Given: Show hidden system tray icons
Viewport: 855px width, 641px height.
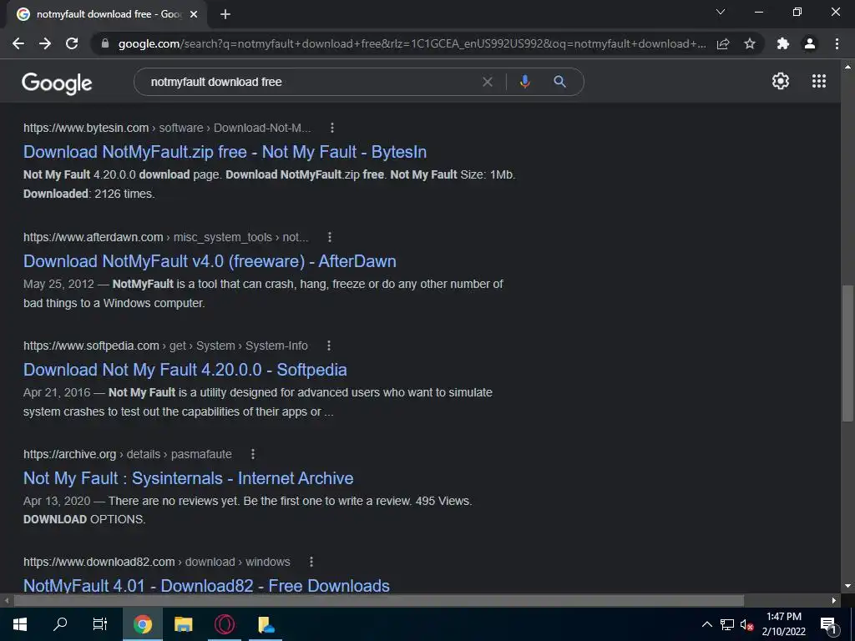Looking at the screenshot, I should pyautogui.click(x=706, y=624).
